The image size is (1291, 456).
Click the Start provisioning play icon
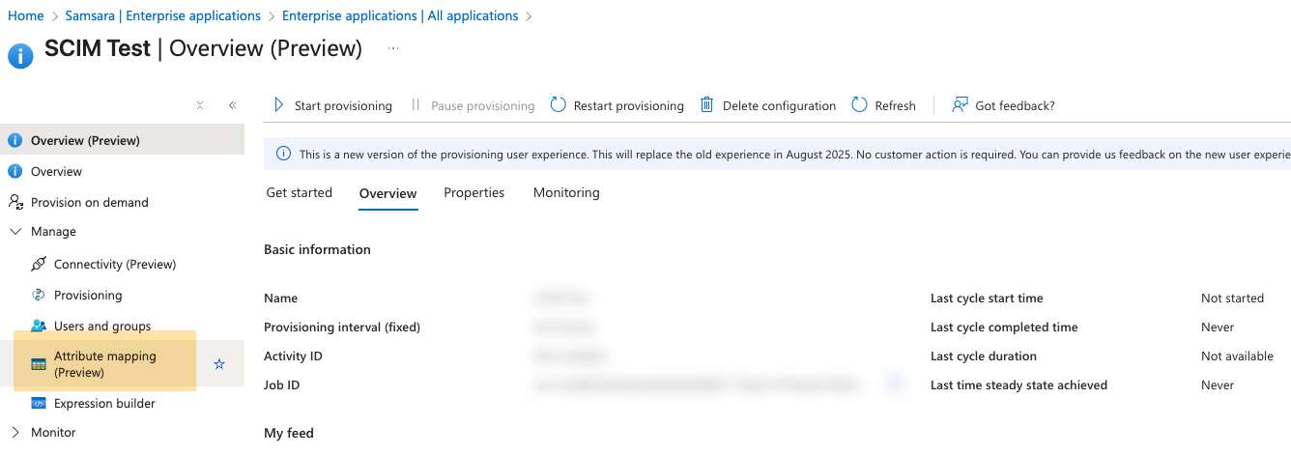pos(279,105)
